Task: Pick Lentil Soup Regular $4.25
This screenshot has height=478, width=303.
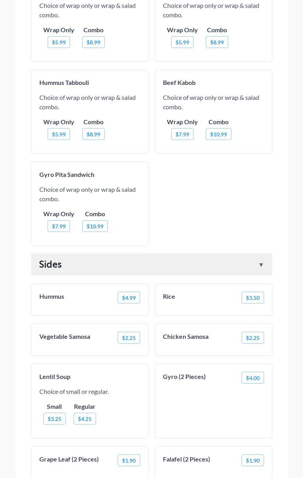Action: [85, 419]
